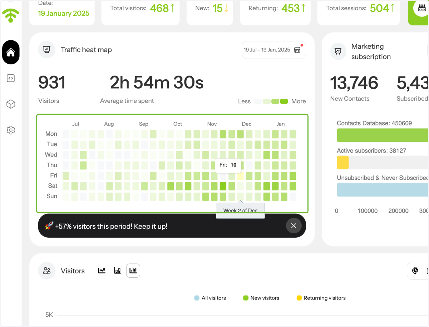The width and height of the screenshot is (429, 327).
Task: Click the 'Average time spent' caption
Action: point(127,101)
